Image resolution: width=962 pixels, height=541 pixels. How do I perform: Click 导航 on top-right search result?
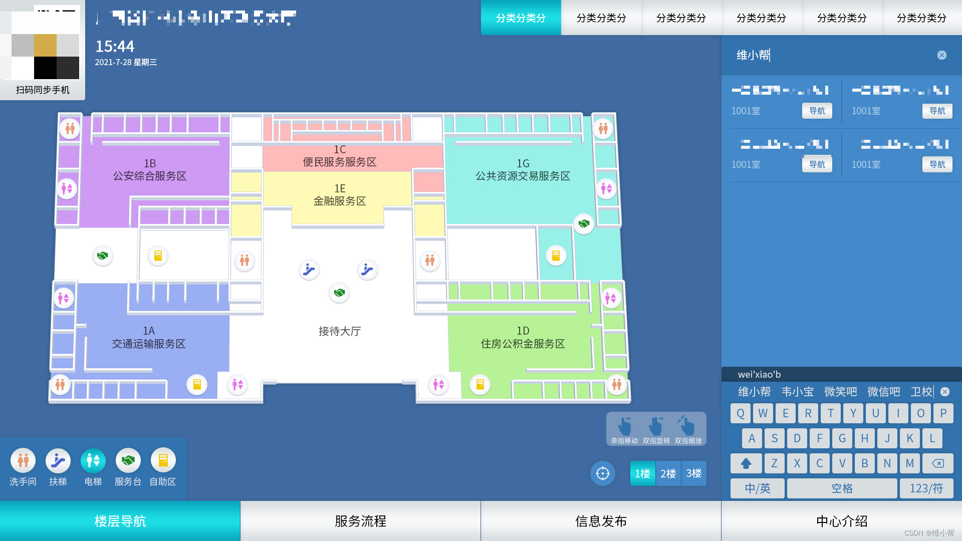click(x=937, y=111)
